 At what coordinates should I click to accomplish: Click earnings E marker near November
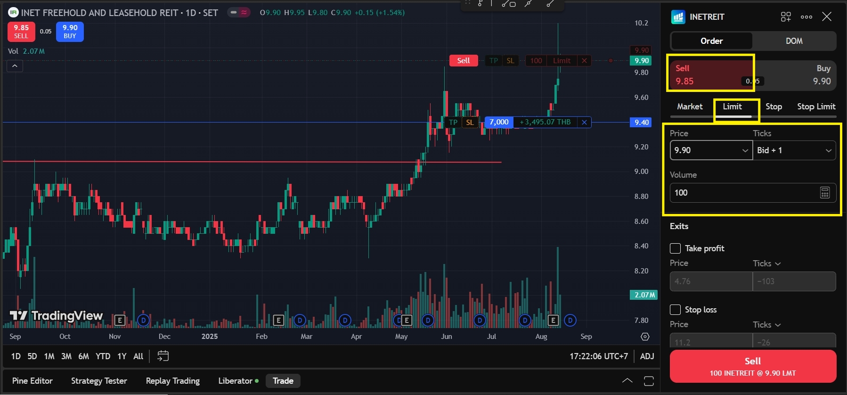(x=120, y=321)
